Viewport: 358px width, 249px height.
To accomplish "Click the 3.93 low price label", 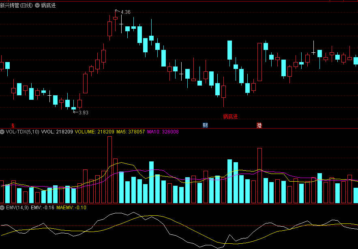I will pyautogui.click(x=84, y=113).
